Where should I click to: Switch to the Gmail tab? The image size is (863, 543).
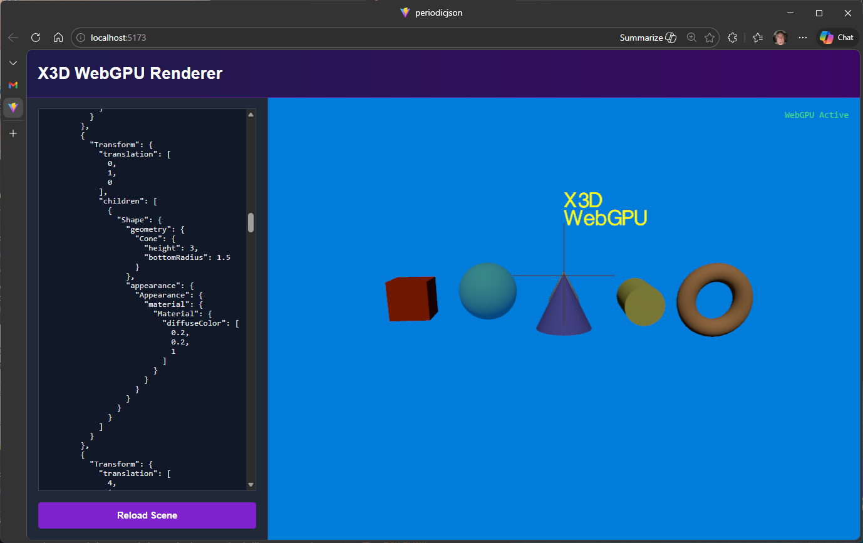pyautogui.click(x=13, y=85)
